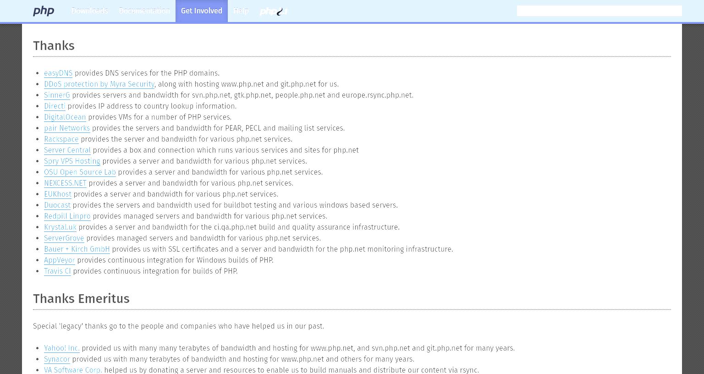Image resolution: width=704 pixels, height=374 pixels.
Task: Visit the OSU Open Source Lab link
Action: coord(80,172)
